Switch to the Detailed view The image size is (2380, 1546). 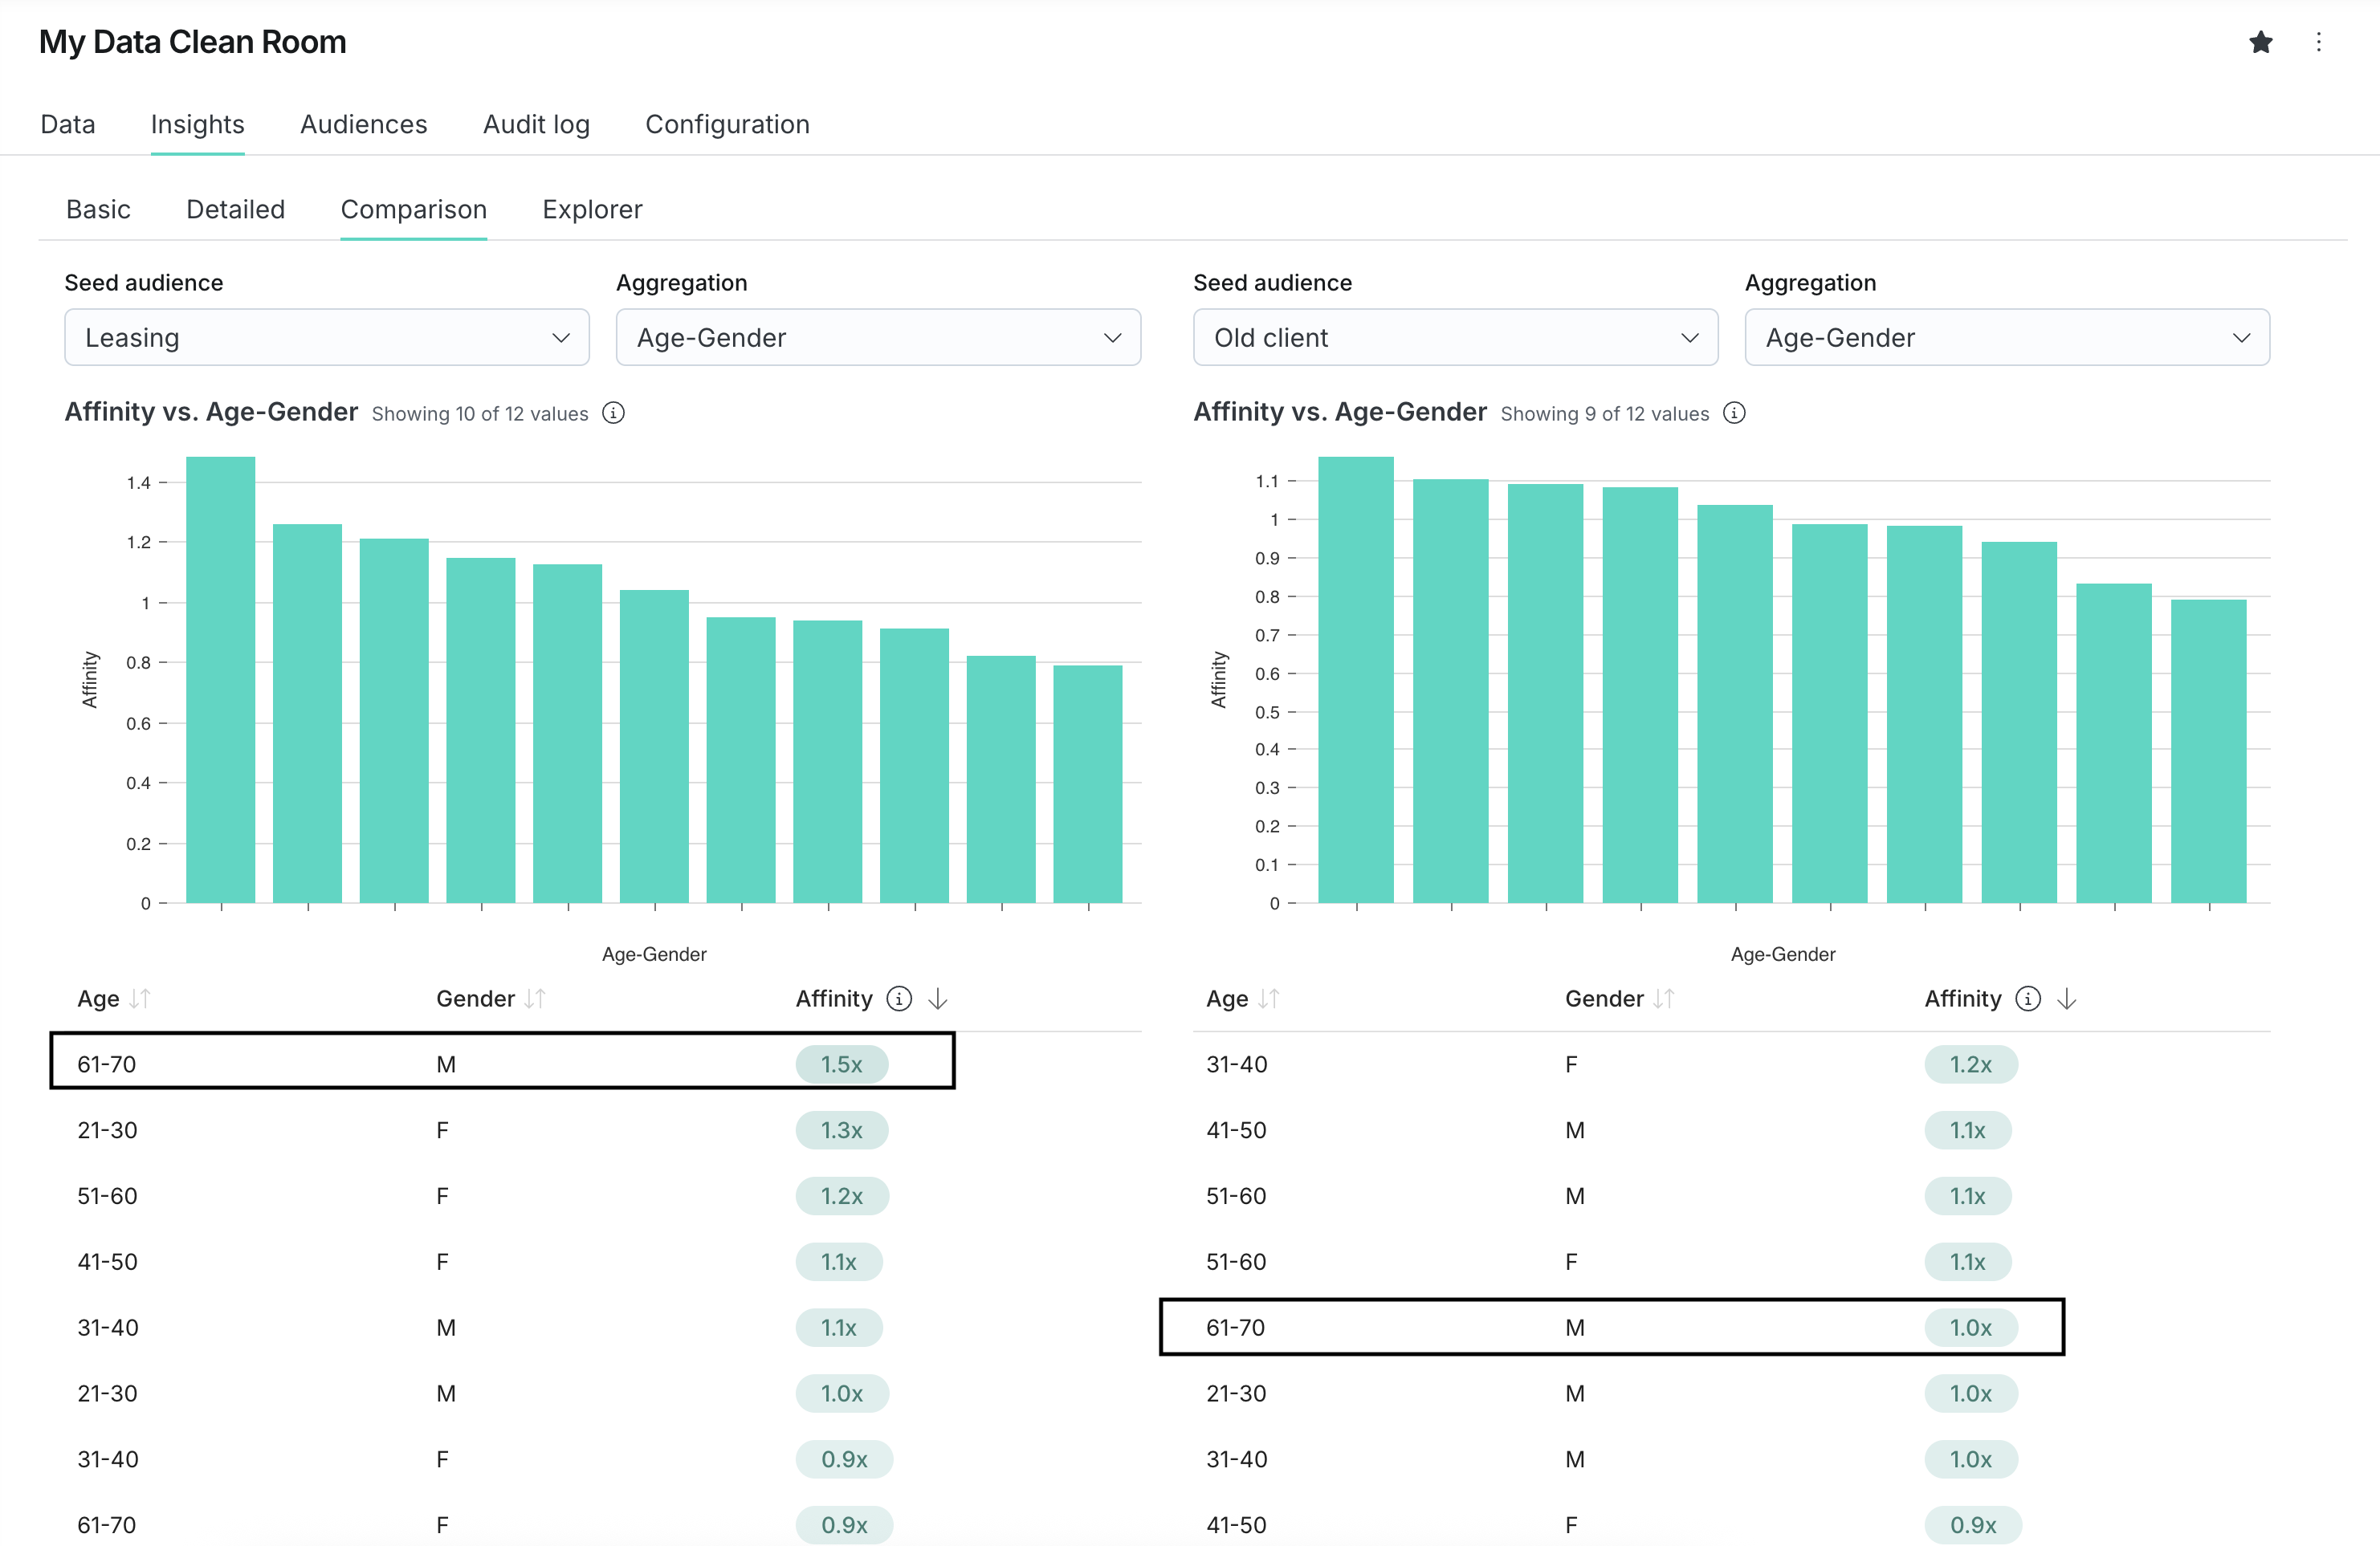pos(236,209)
